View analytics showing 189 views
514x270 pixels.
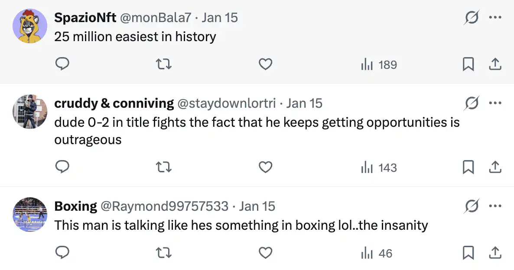click(379, 64)
